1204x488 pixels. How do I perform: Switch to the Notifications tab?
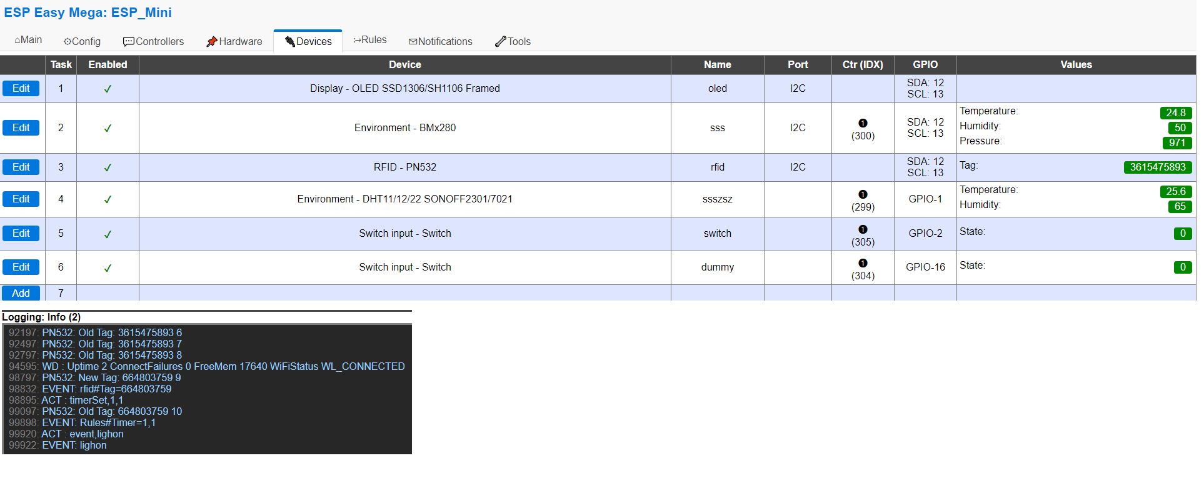pyautogui.click(x=441, y=41)
